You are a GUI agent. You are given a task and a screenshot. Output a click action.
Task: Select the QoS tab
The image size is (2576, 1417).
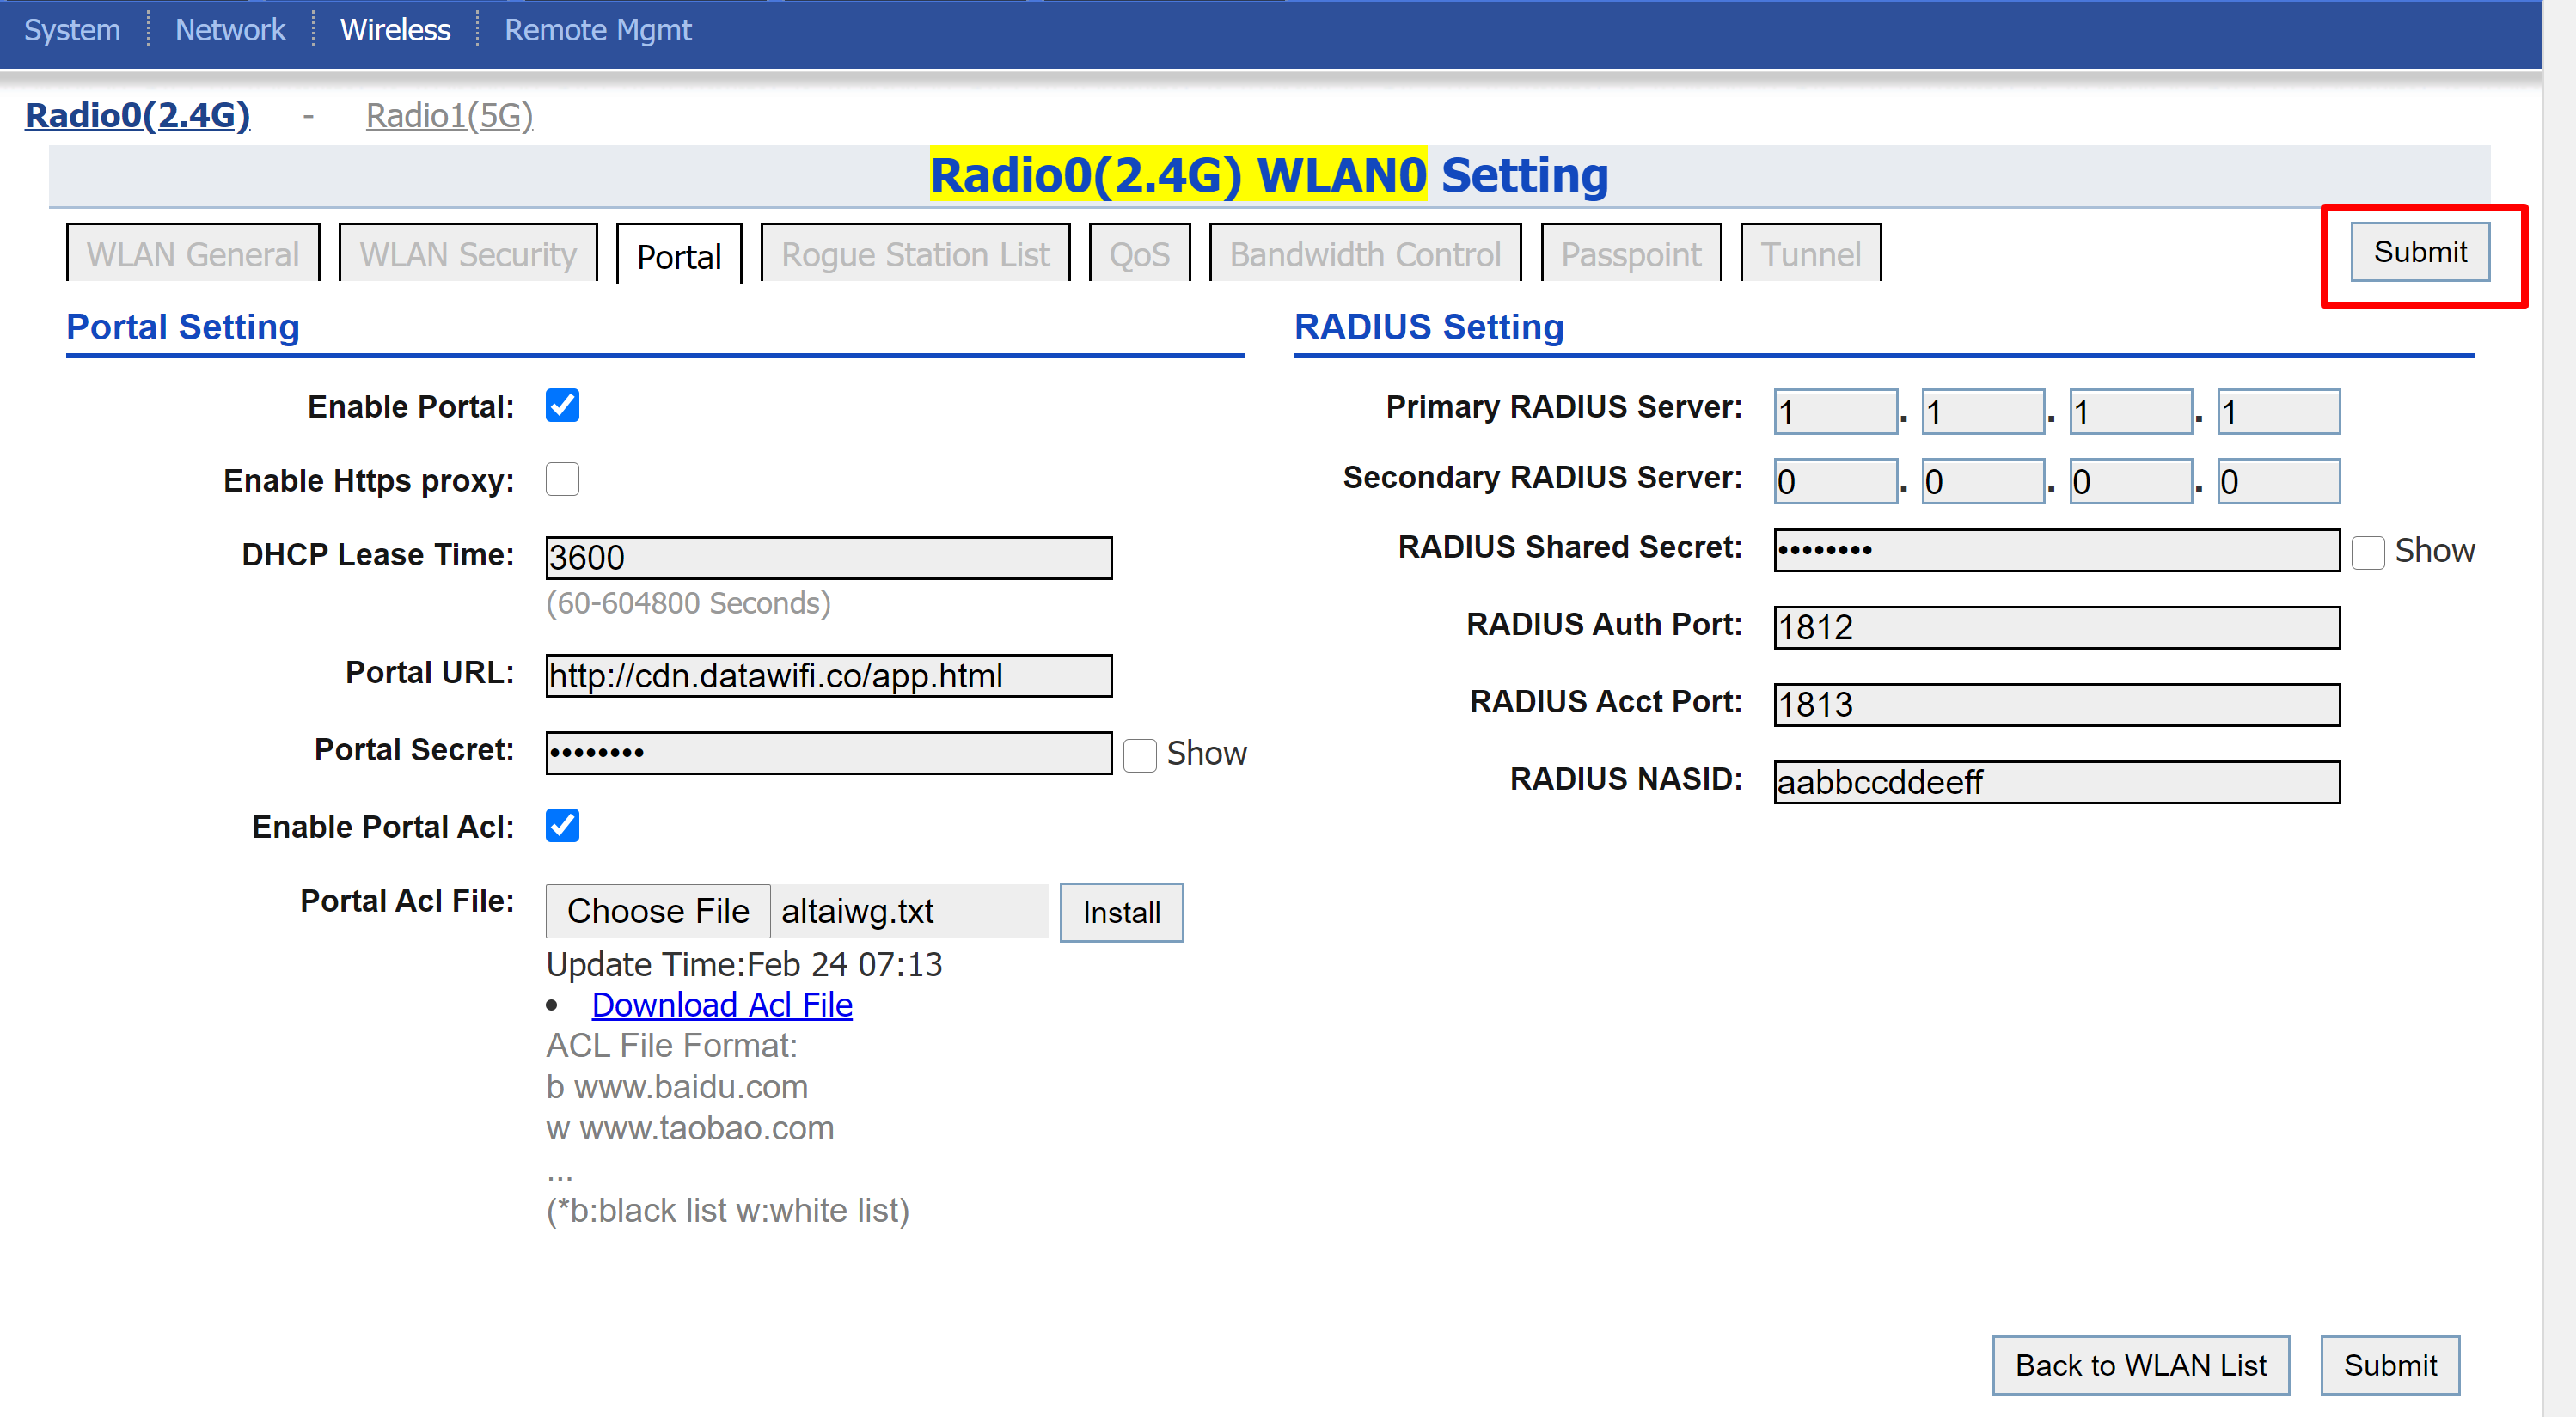coord(1139,255)
